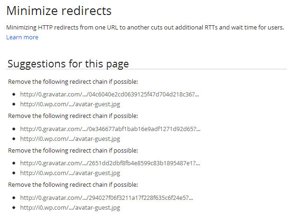The image size is (291, 220).
Task: Click bullet beside the 04c6040e2cd gravatar link
Action: tap(14, 94)
